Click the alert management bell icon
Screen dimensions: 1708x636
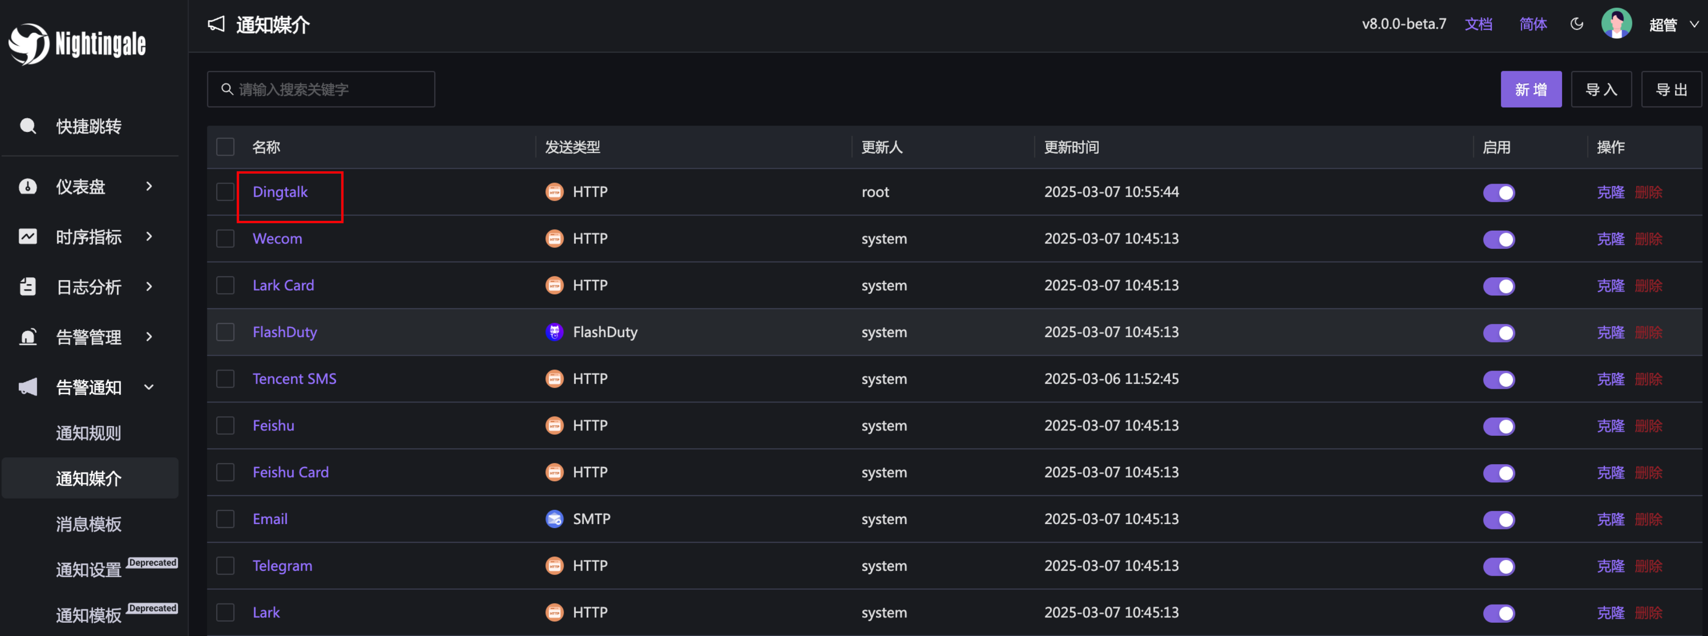28,337
